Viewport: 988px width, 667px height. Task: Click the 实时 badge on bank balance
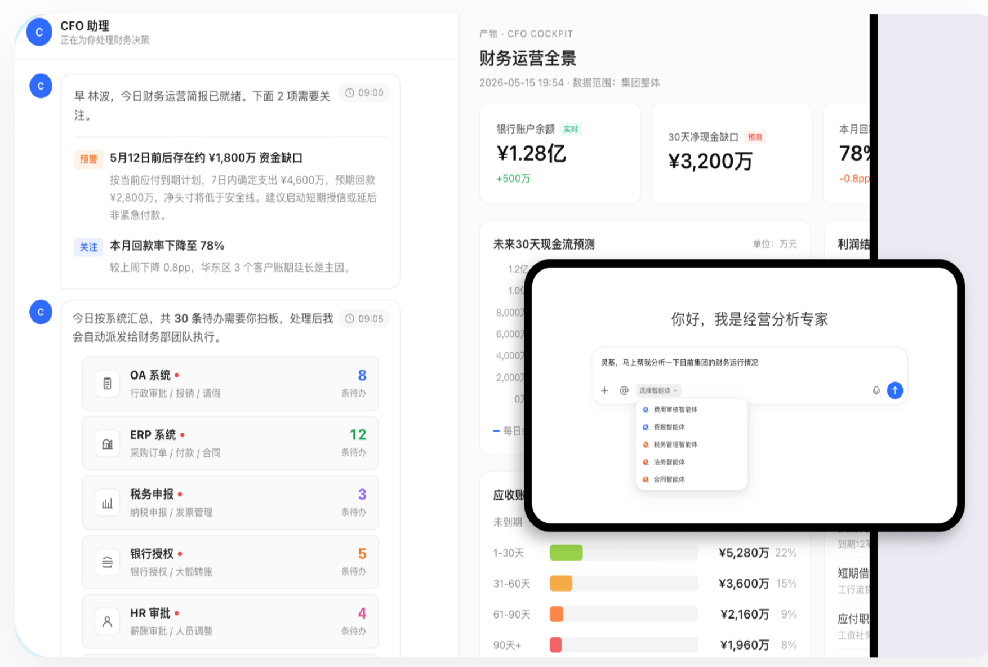pos(571,130)
